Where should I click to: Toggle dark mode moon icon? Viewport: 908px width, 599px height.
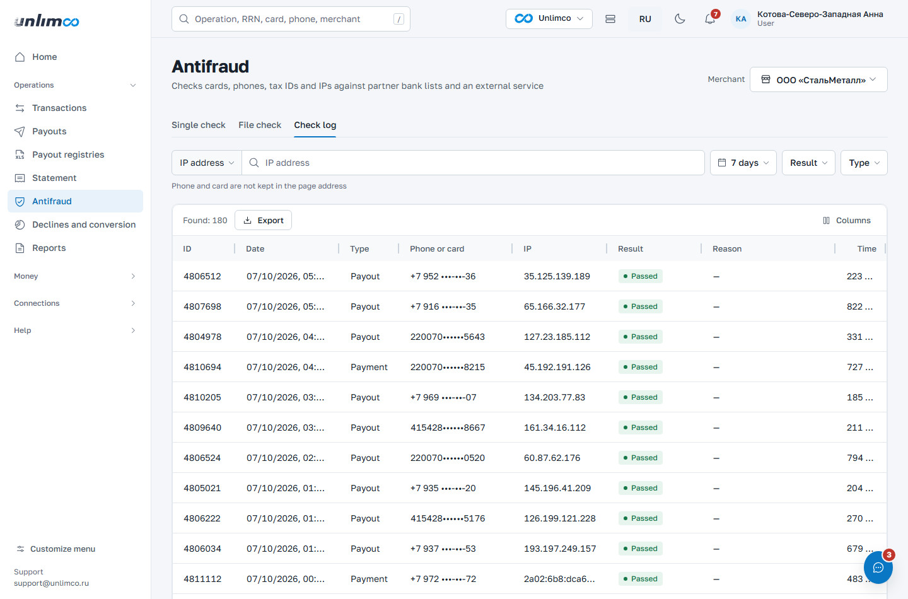pyautogui.click(x=680, y=19)
